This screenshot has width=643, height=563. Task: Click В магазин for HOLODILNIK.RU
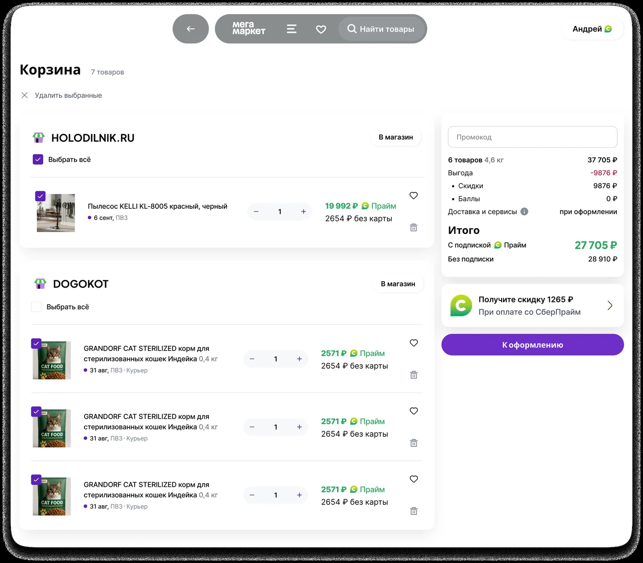pyautogui.click(x=396, y=137)
